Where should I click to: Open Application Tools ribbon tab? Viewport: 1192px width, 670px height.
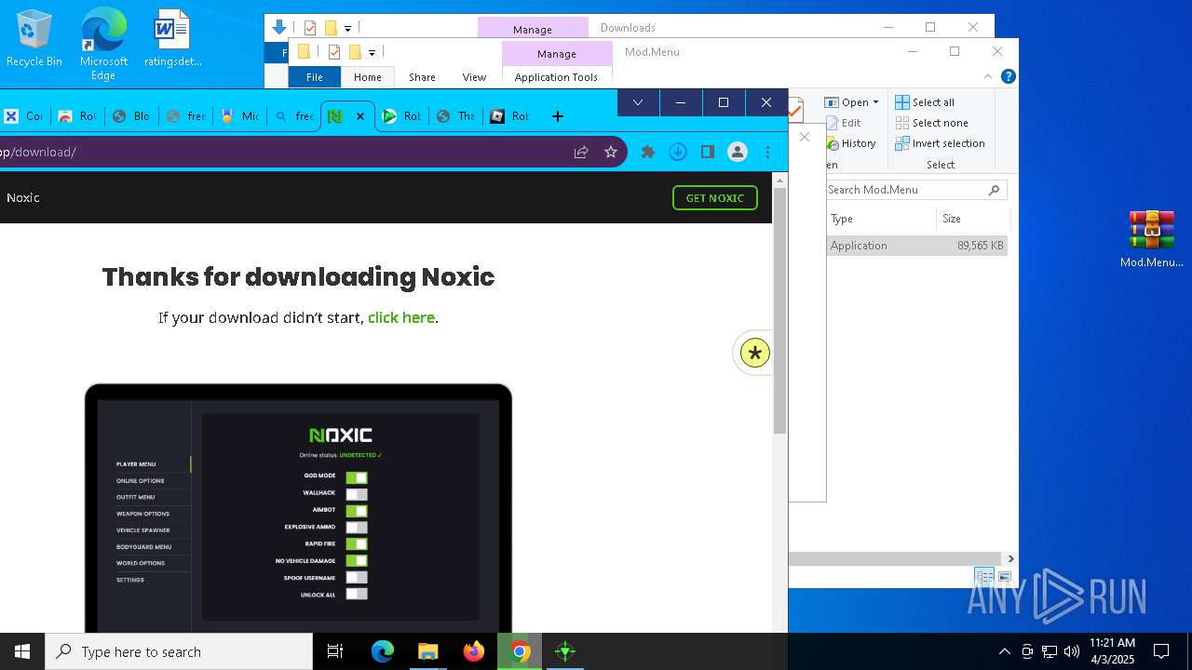pyautogui.click(x=556, y=77)
